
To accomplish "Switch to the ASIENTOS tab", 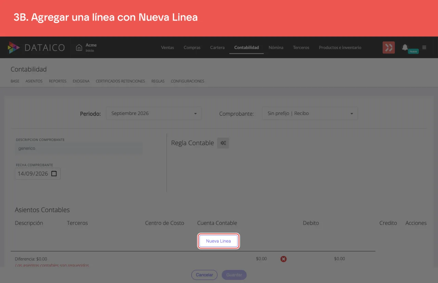I will [34, 81].
